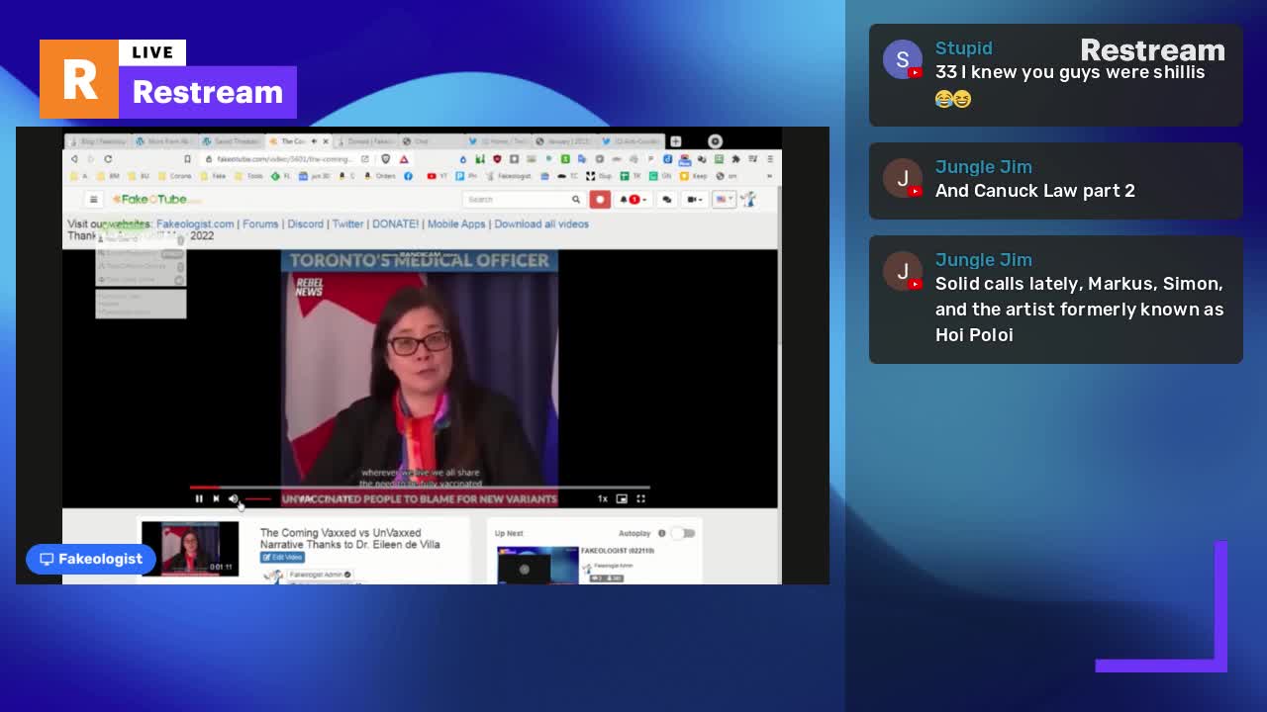The width and height of the screenshot is (1267, 712).
Task: Open the YT YouTube bookmark
Action: point(437,176)
